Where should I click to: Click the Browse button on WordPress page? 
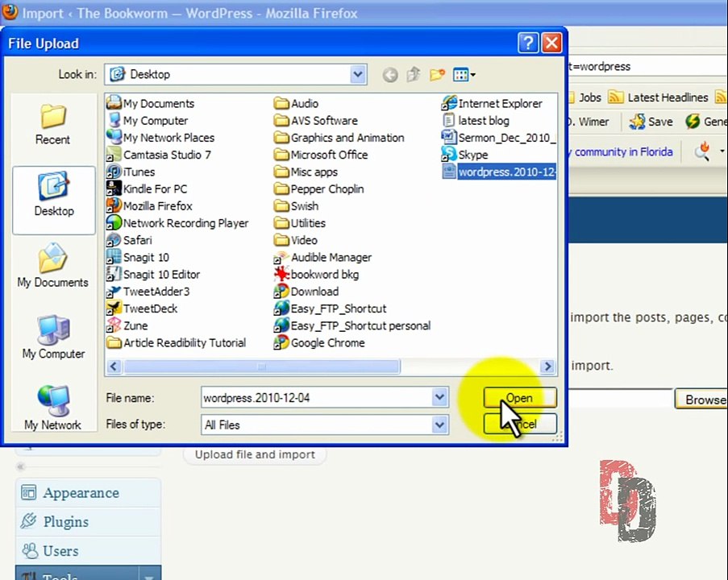[x=701, y=400]
